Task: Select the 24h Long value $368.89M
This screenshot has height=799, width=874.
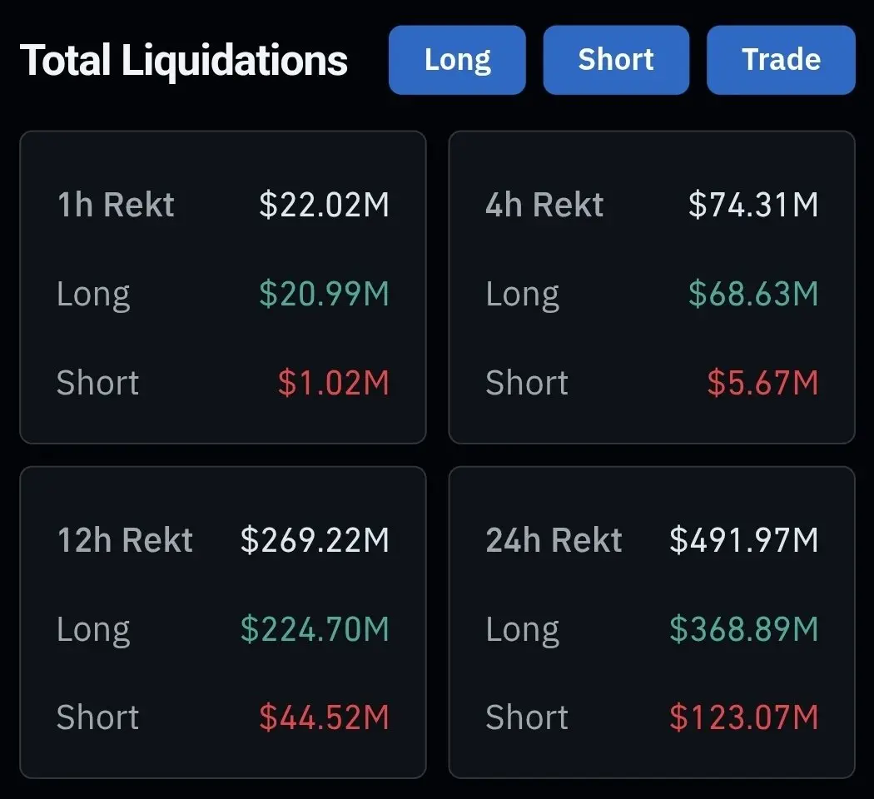Action: [743, 629]
